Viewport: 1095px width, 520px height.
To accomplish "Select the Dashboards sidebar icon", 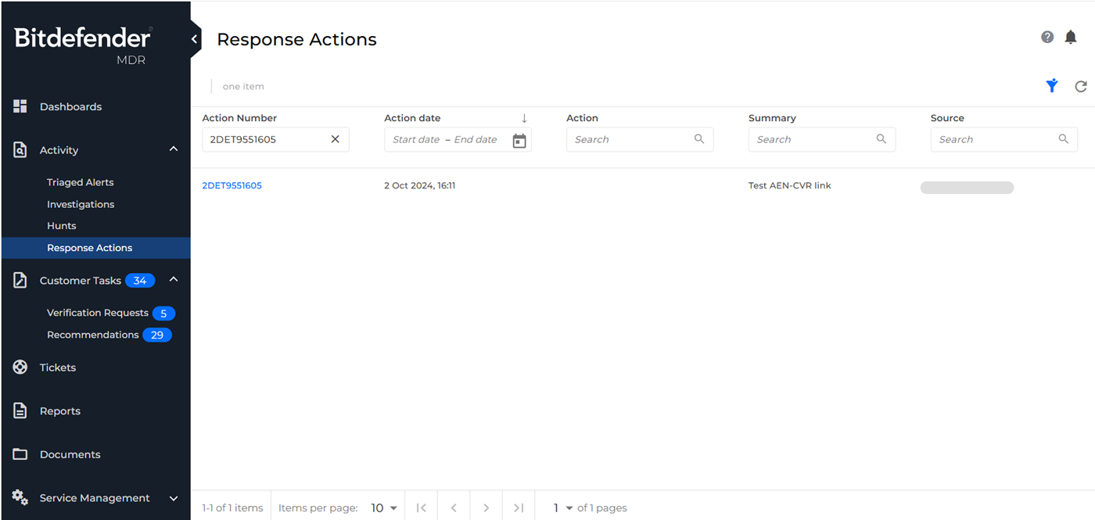I will (20, 106).
